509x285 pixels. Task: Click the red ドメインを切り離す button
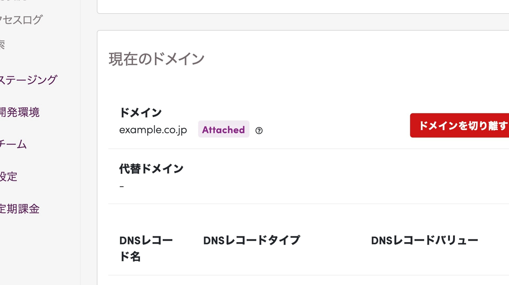(x=459, y=125)
